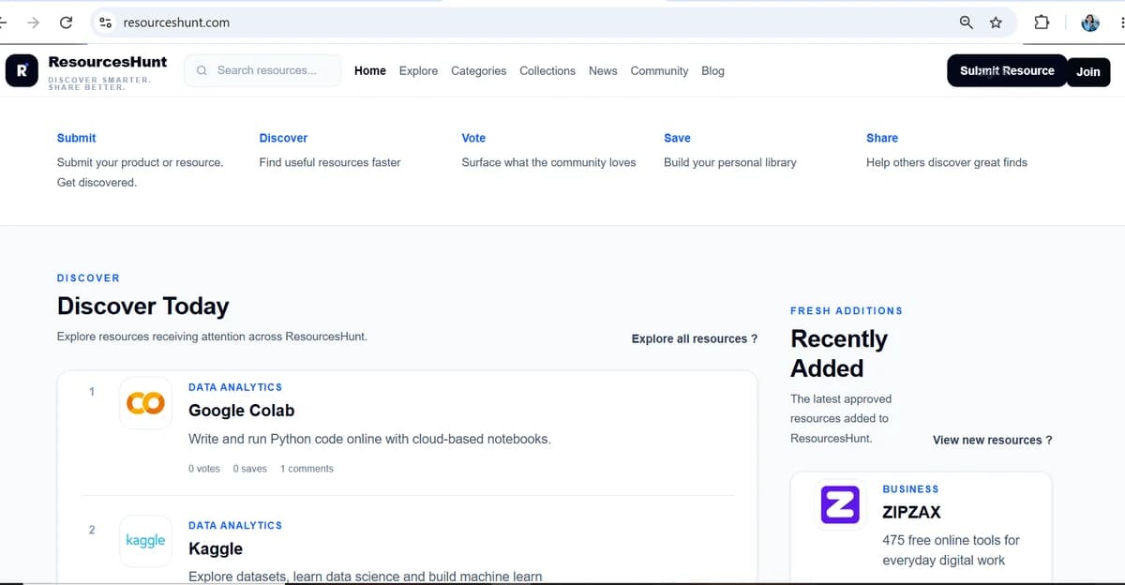The width and height of the screenshot is (1125, 585).
Task: Click the Share step heading
Action: click(x=882, y=138)
